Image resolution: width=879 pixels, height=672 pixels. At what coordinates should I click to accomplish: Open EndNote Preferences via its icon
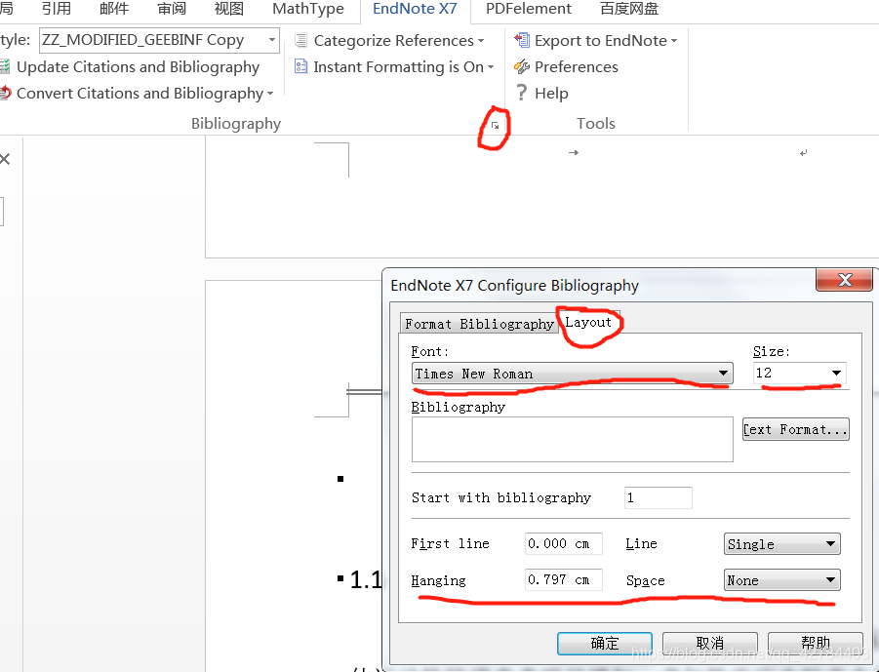pyautogui.click(x=521, y=66)
